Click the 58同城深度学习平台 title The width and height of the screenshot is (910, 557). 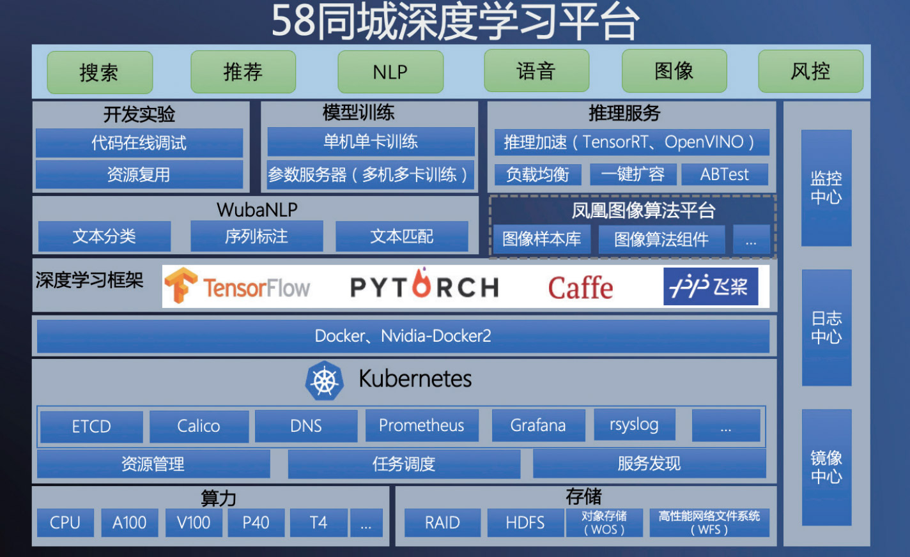point(456,21)
